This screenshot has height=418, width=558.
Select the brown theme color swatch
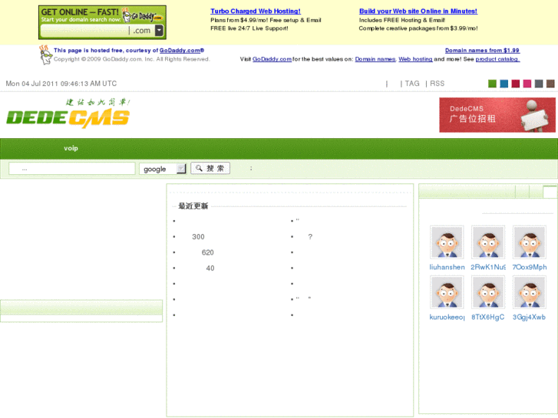pyautogui.click(x=550, y=84)
